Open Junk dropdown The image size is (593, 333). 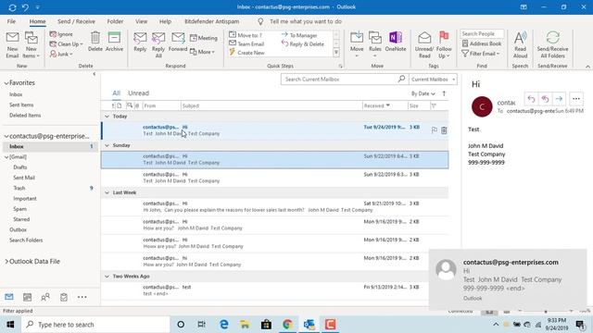click(61, 54)
